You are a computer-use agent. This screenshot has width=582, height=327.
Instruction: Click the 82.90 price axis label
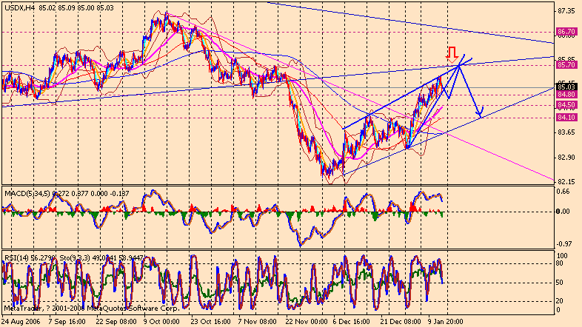point(566,158)
